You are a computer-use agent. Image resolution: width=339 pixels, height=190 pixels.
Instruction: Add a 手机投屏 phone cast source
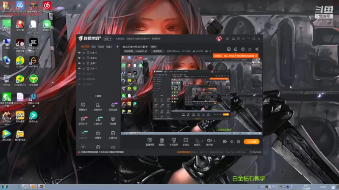coord(174,142)
